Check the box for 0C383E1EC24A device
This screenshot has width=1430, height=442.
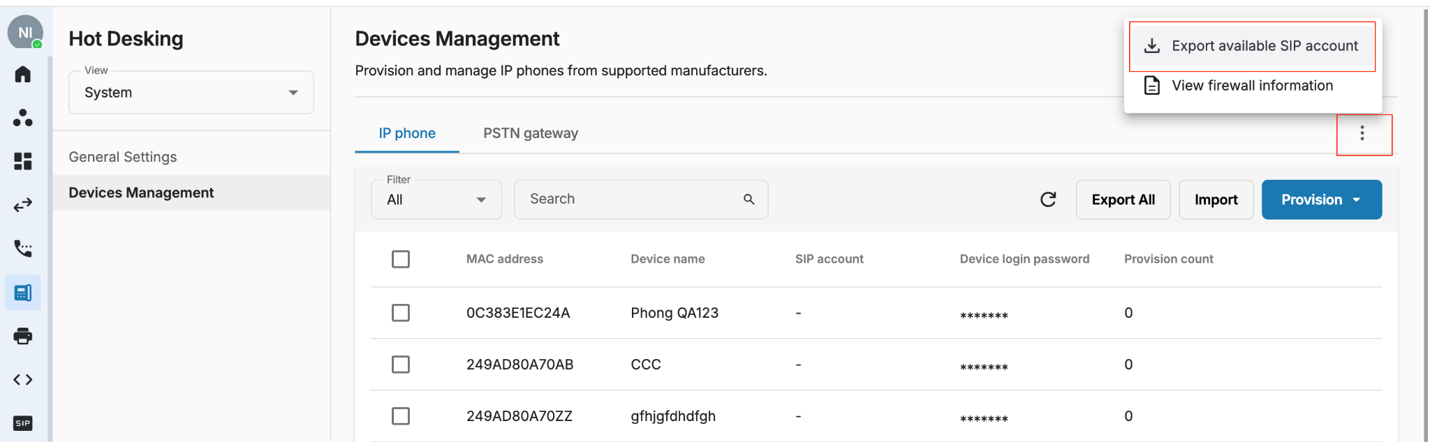401,312
